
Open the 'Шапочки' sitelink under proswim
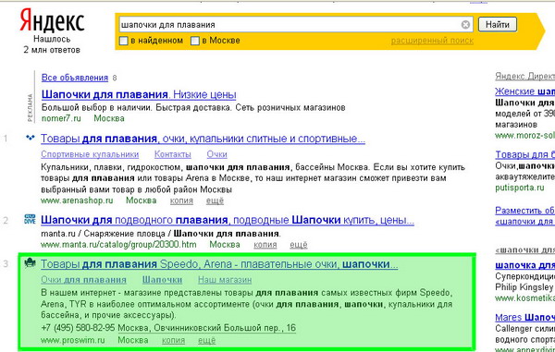[162, 280]
